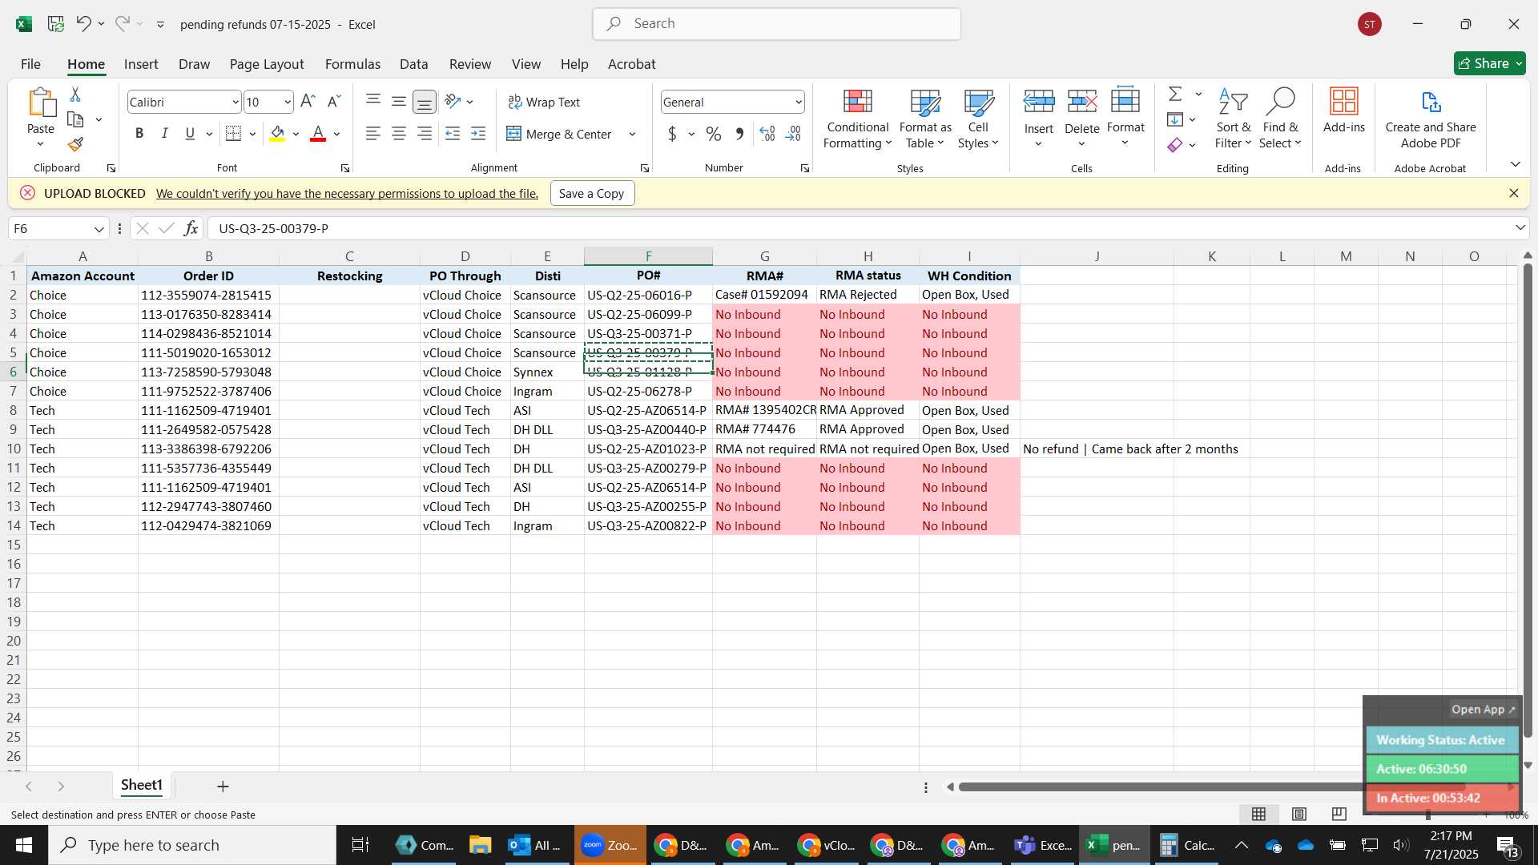The height and width of the screenshot is (865, 1538).
Task: Toggle Bottom Align button
Action: coord(425,102)
